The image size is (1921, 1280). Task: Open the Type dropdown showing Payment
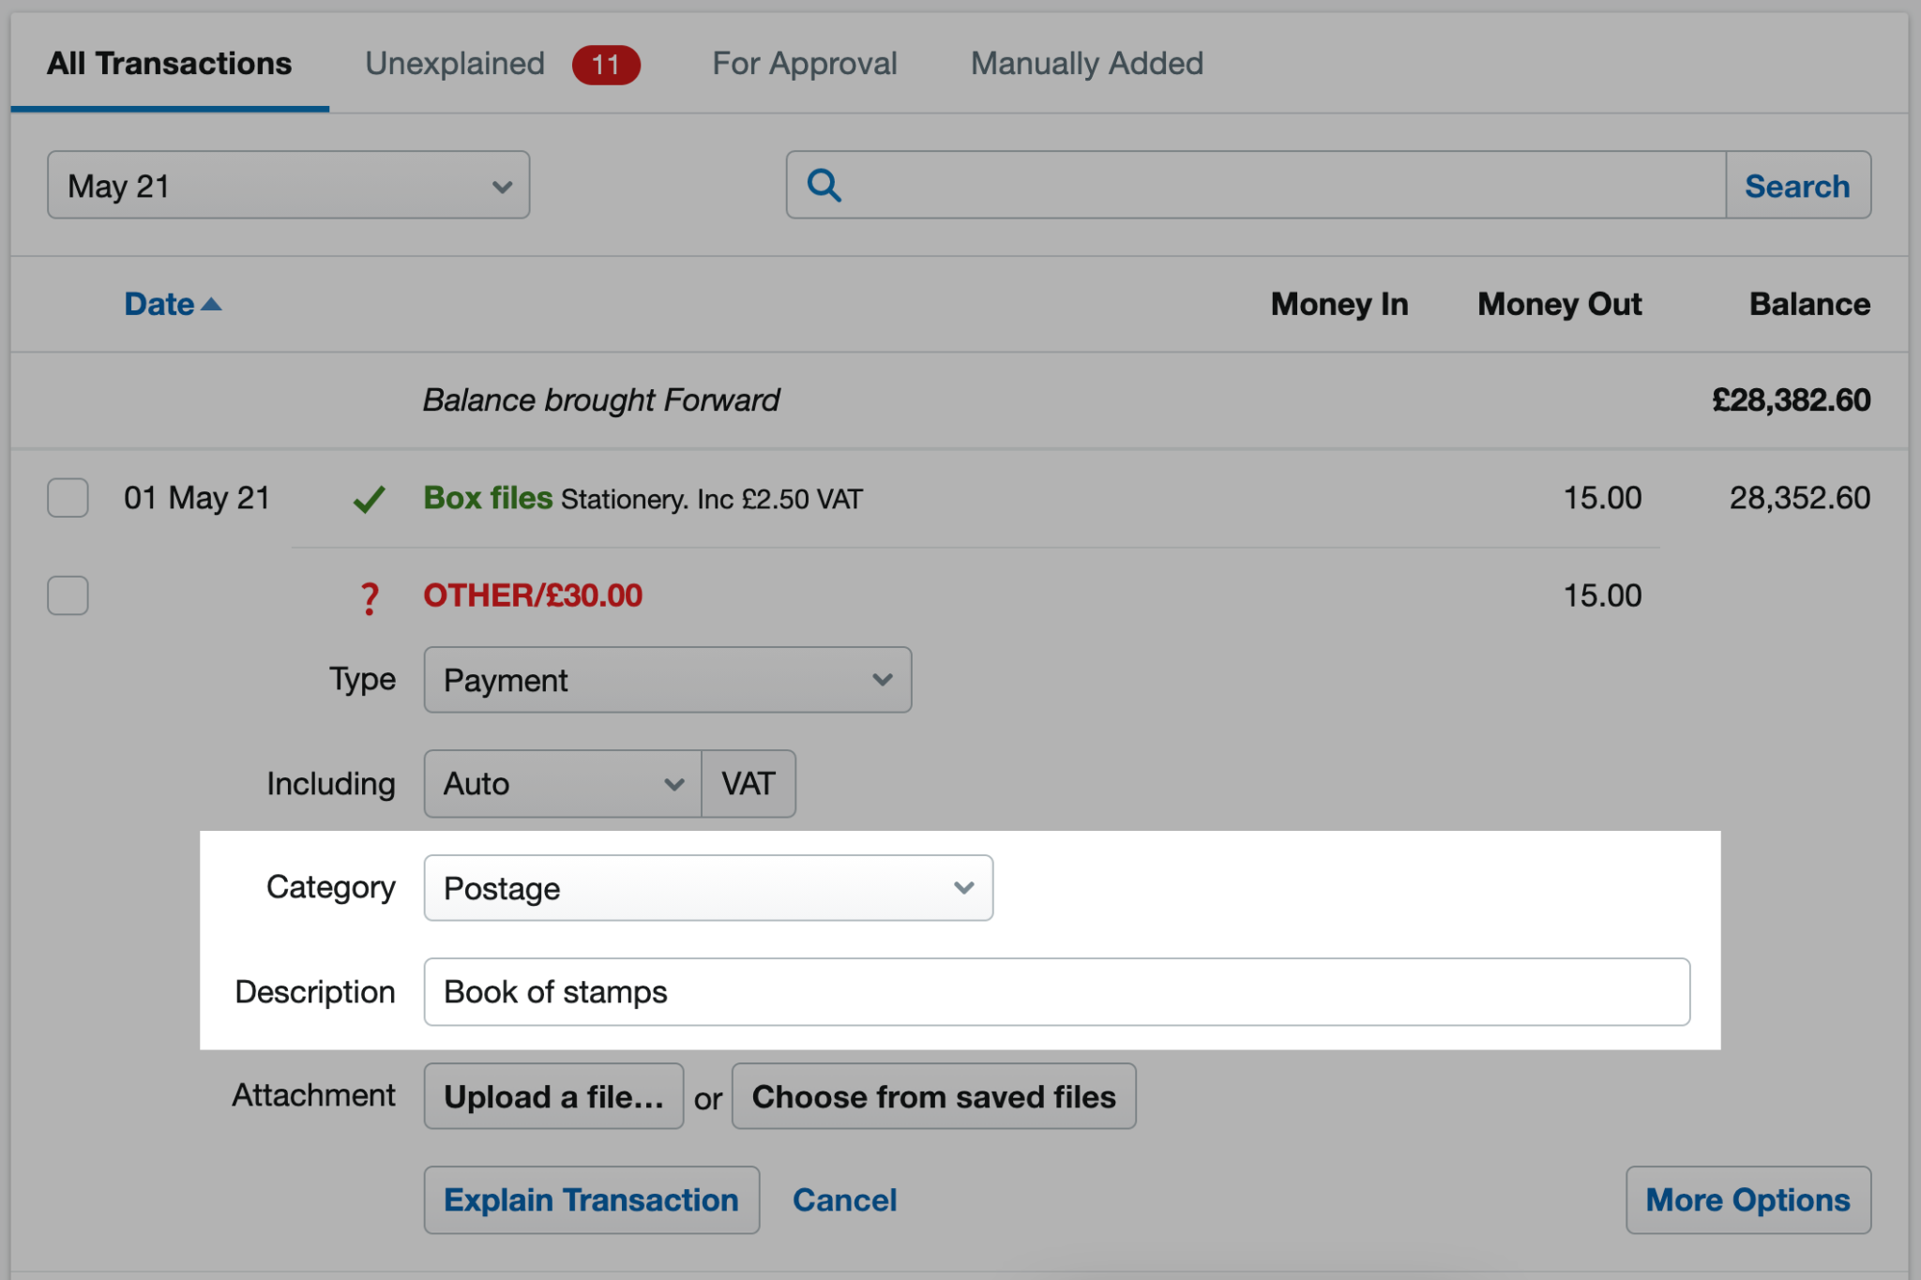point(667,680)
